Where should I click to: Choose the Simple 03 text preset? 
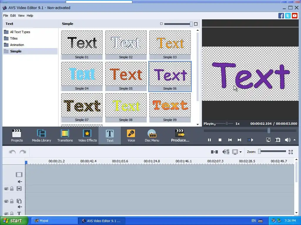tap(170, 45)
